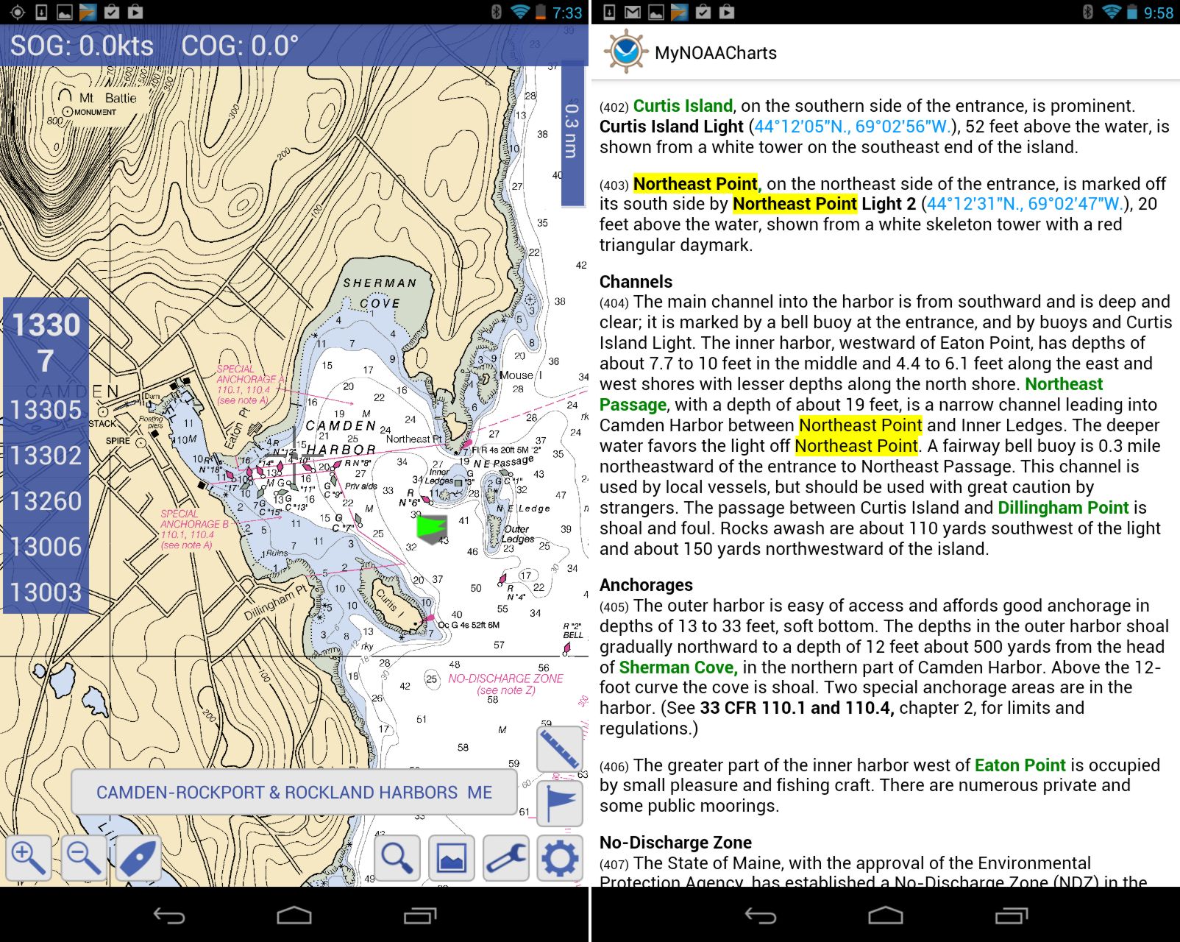Select chart 13302 in the list
1180x942 pixels.
coord(46,456)
